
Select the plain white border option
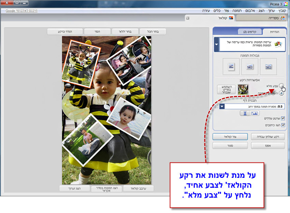[250, 67]
